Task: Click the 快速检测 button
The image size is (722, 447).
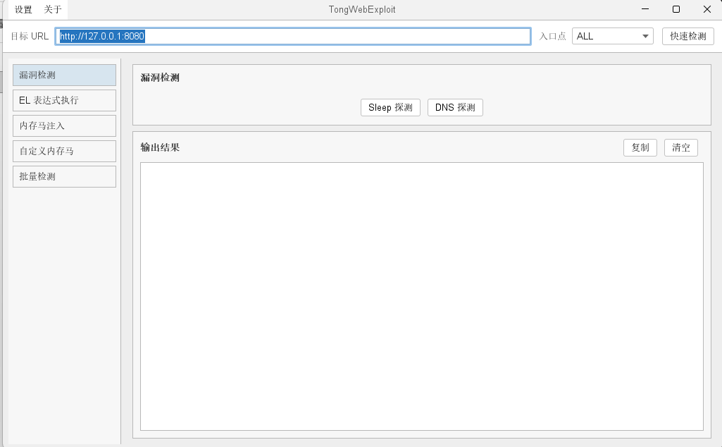Action: point(688,37)
